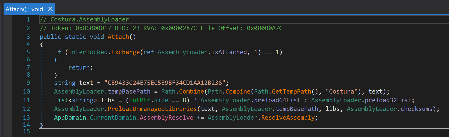Click line number 9 in the gutter
The height and width of the screenshot is (137, 449).
tap(28, 83)
